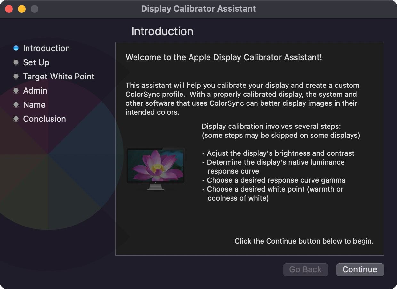Screen dimensions: 397x289
Task: Click '(some steps may be skipped on some displays)' text
Action: tap(281, 135)
